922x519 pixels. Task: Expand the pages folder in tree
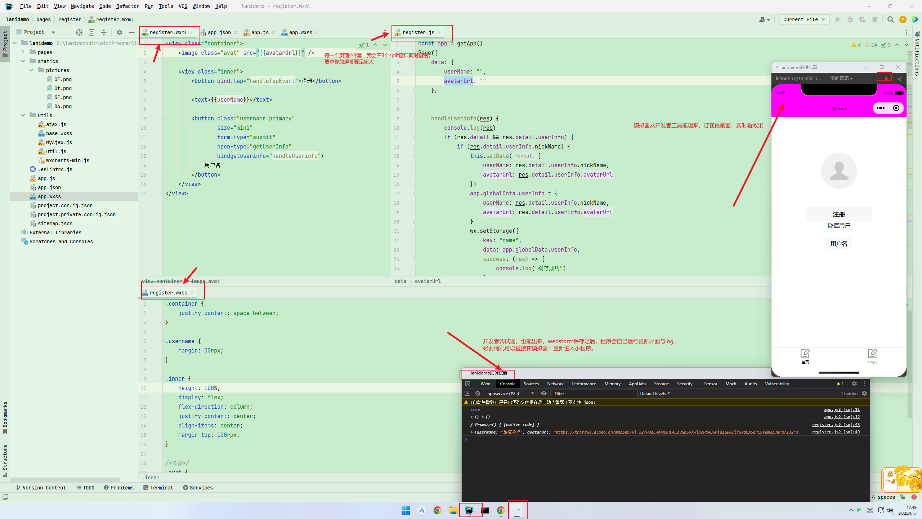point(23,52)
